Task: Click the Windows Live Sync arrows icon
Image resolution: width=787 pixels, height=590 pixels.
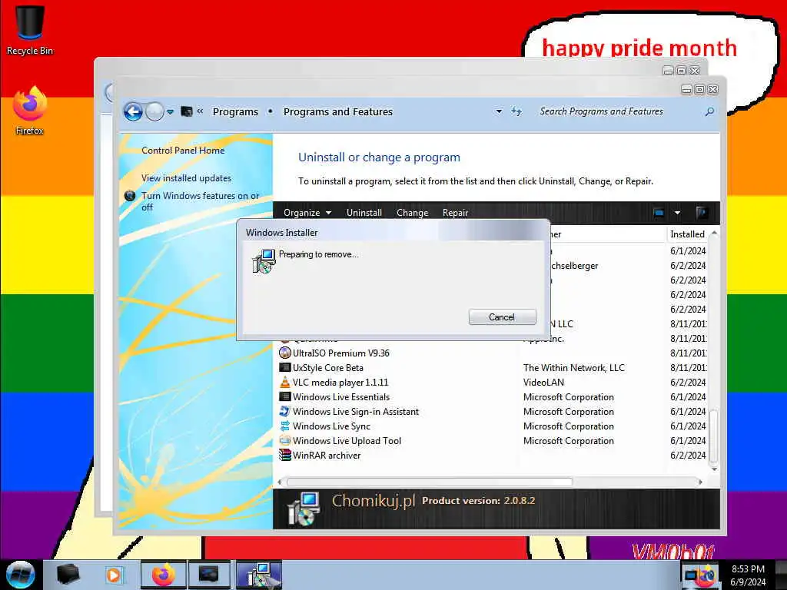Action: tap(285, 426)
